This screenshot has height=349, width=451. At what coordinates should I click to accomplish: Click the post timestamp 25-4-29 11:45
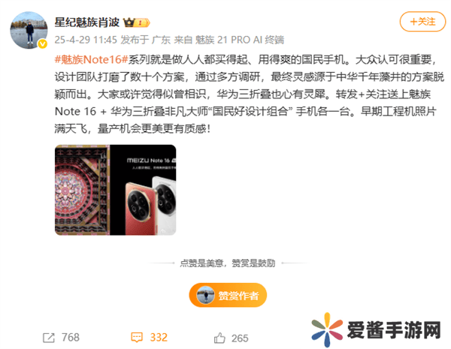(x=86, y=40)
